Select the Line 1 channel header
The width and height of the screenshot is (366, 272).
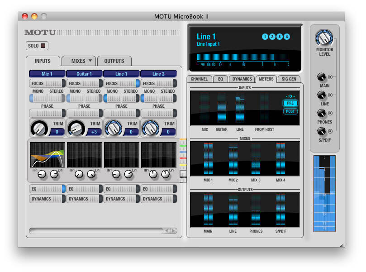[121, 74]
